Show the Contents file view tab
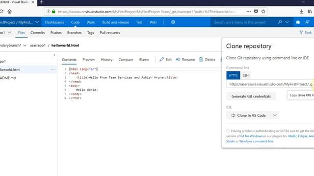314x176 pixels. pos(69,60)
